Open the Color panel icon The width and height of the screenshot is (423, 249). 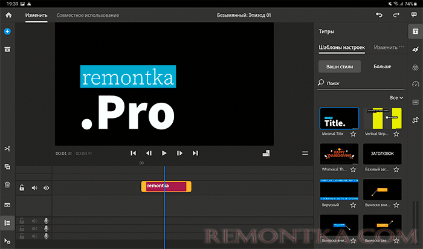click(416, 67)
